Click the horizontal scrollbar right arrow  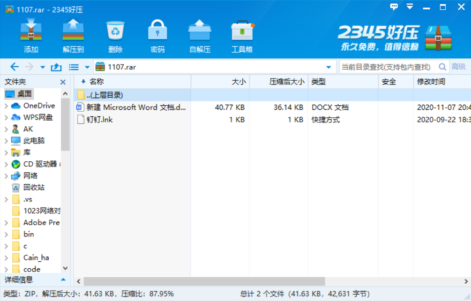click(x=466, y=281)
